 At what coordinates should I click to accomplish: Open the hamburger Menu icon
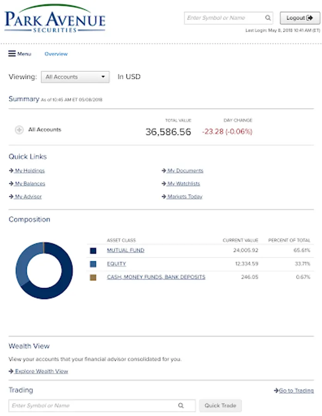tap(12, 54)
